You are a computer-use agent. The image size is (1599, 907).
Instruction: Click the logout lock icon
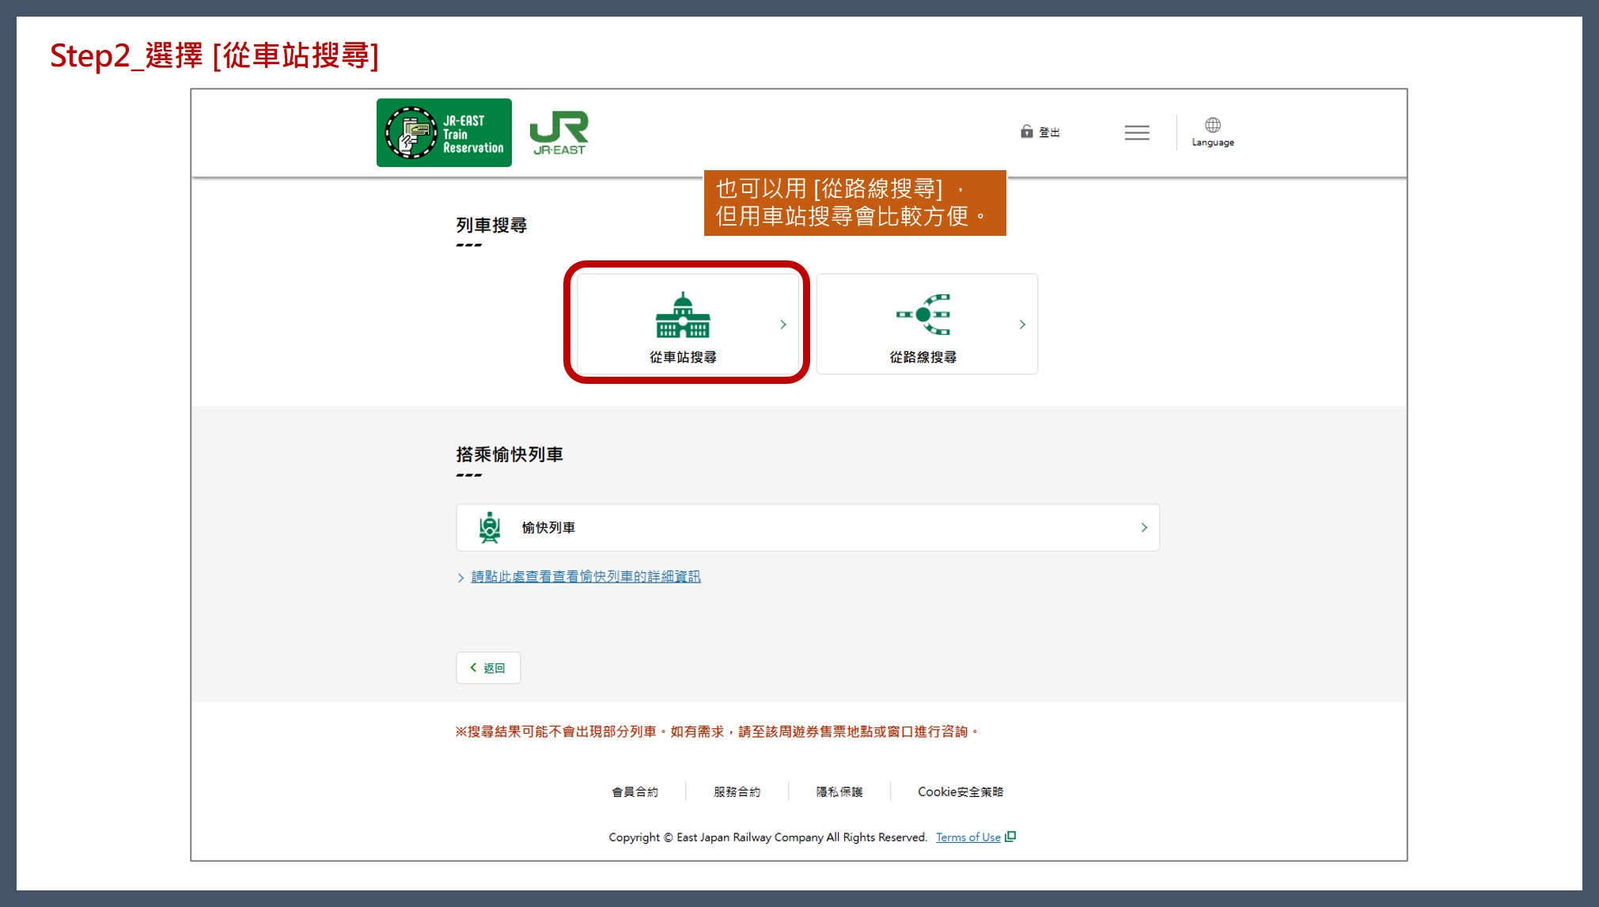click(1026, 131)
